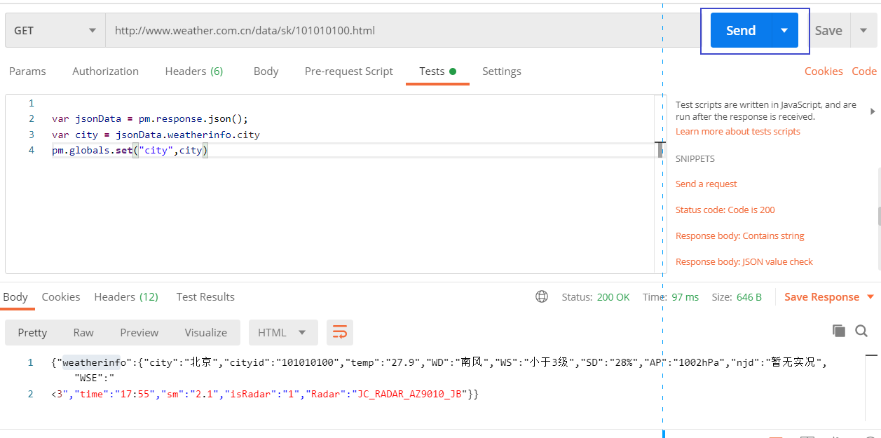881x438 pixels.
Task: Select the Raw response view
Action: pos(83,332)
